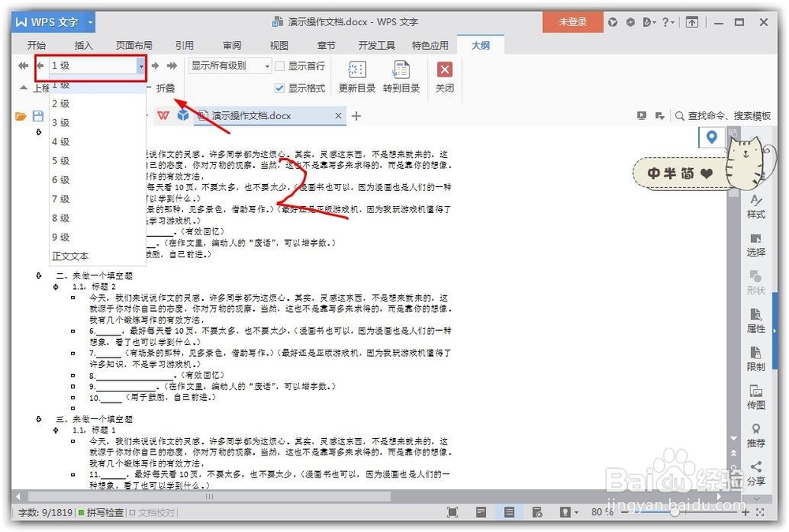
Task: Switch to web layout view in status bar
Action: point(537,512)
